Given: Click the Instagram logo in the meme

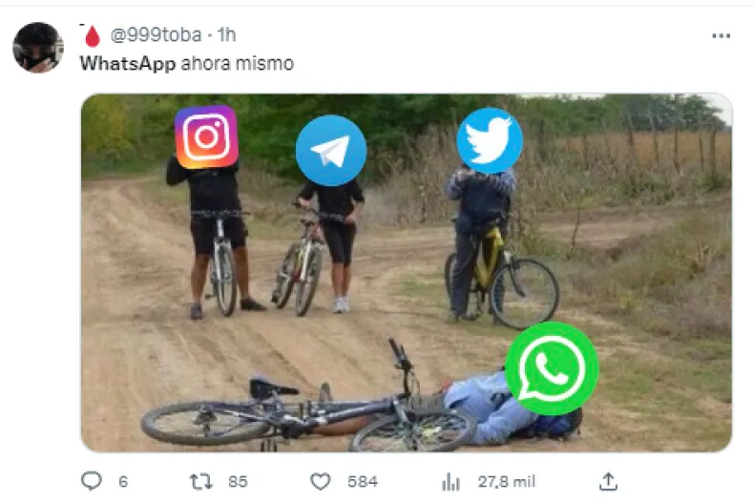Looking at the screenshot, I should coord(206,136).
